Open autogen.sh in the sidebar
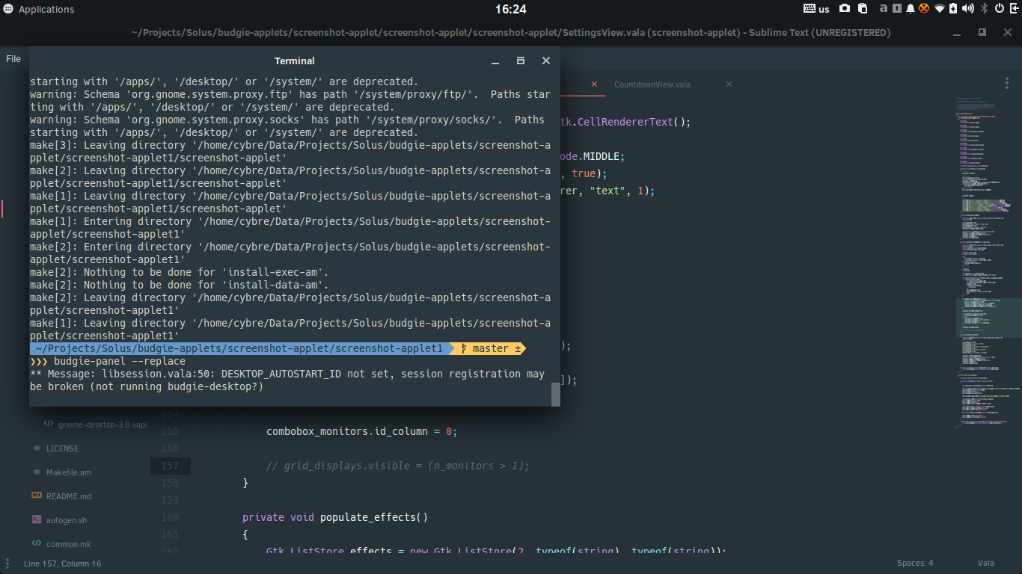The width and height of the screenshot is (1022, 574). point(67,520)
